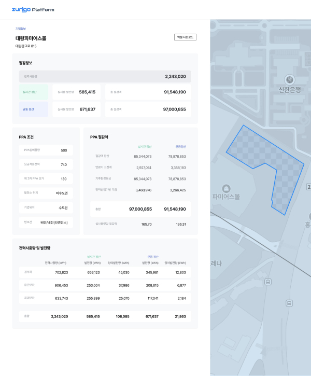Viewport: 311px width, 376px height.
Task: Click the PPA설비용량 field showing 500
Action: click(46, 150)
